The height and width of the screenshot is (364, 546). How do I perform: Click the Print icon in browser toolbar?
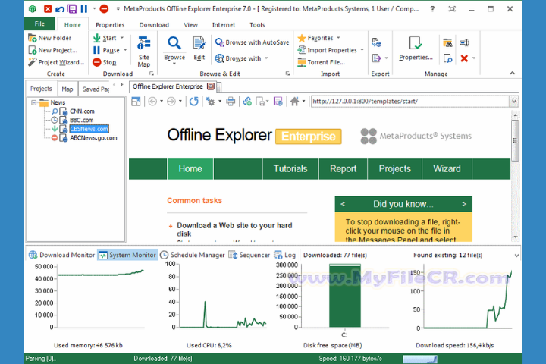coord(231,102)
